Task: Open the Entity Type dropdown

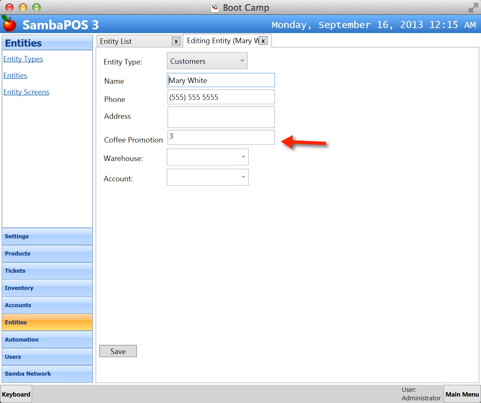Action: click(207, 61)
